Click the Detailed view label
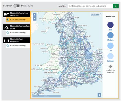The image size is (122, 102). tap(27, 6)
